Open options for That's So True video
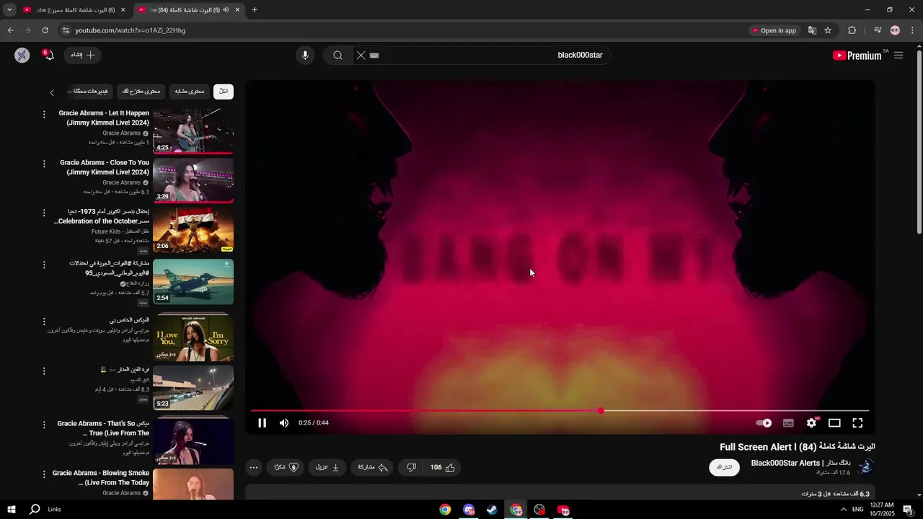923x519 pixels. pos(44,425)
